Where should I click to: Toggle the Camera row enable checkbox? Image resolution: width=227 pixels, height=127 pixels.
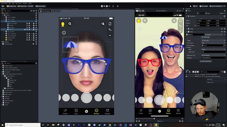pos(36,13)
